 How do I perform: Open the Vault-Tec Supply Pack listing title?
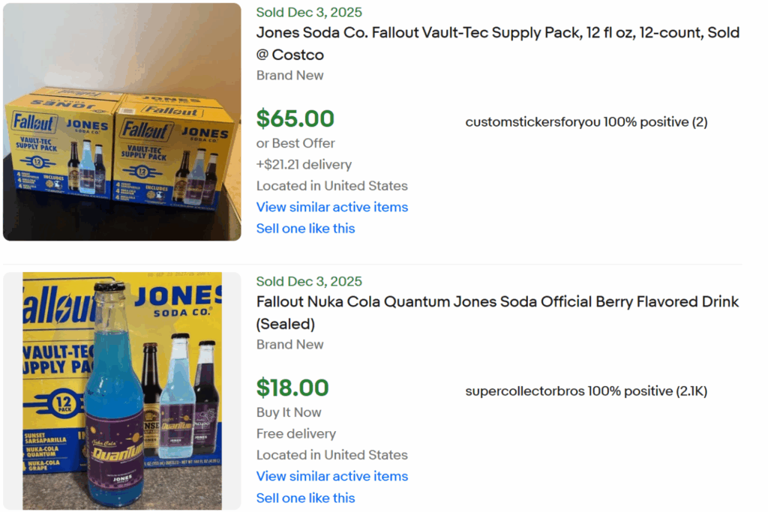click(497, 33)
